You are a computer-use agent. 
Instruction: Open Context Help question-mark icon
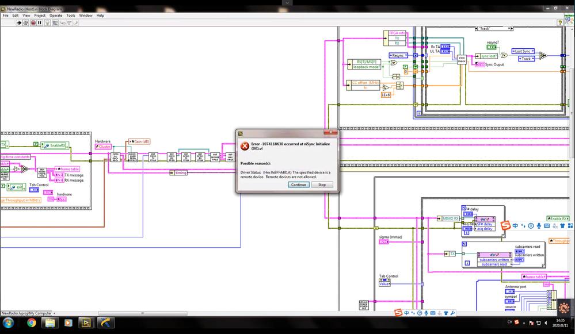(560, 22)
